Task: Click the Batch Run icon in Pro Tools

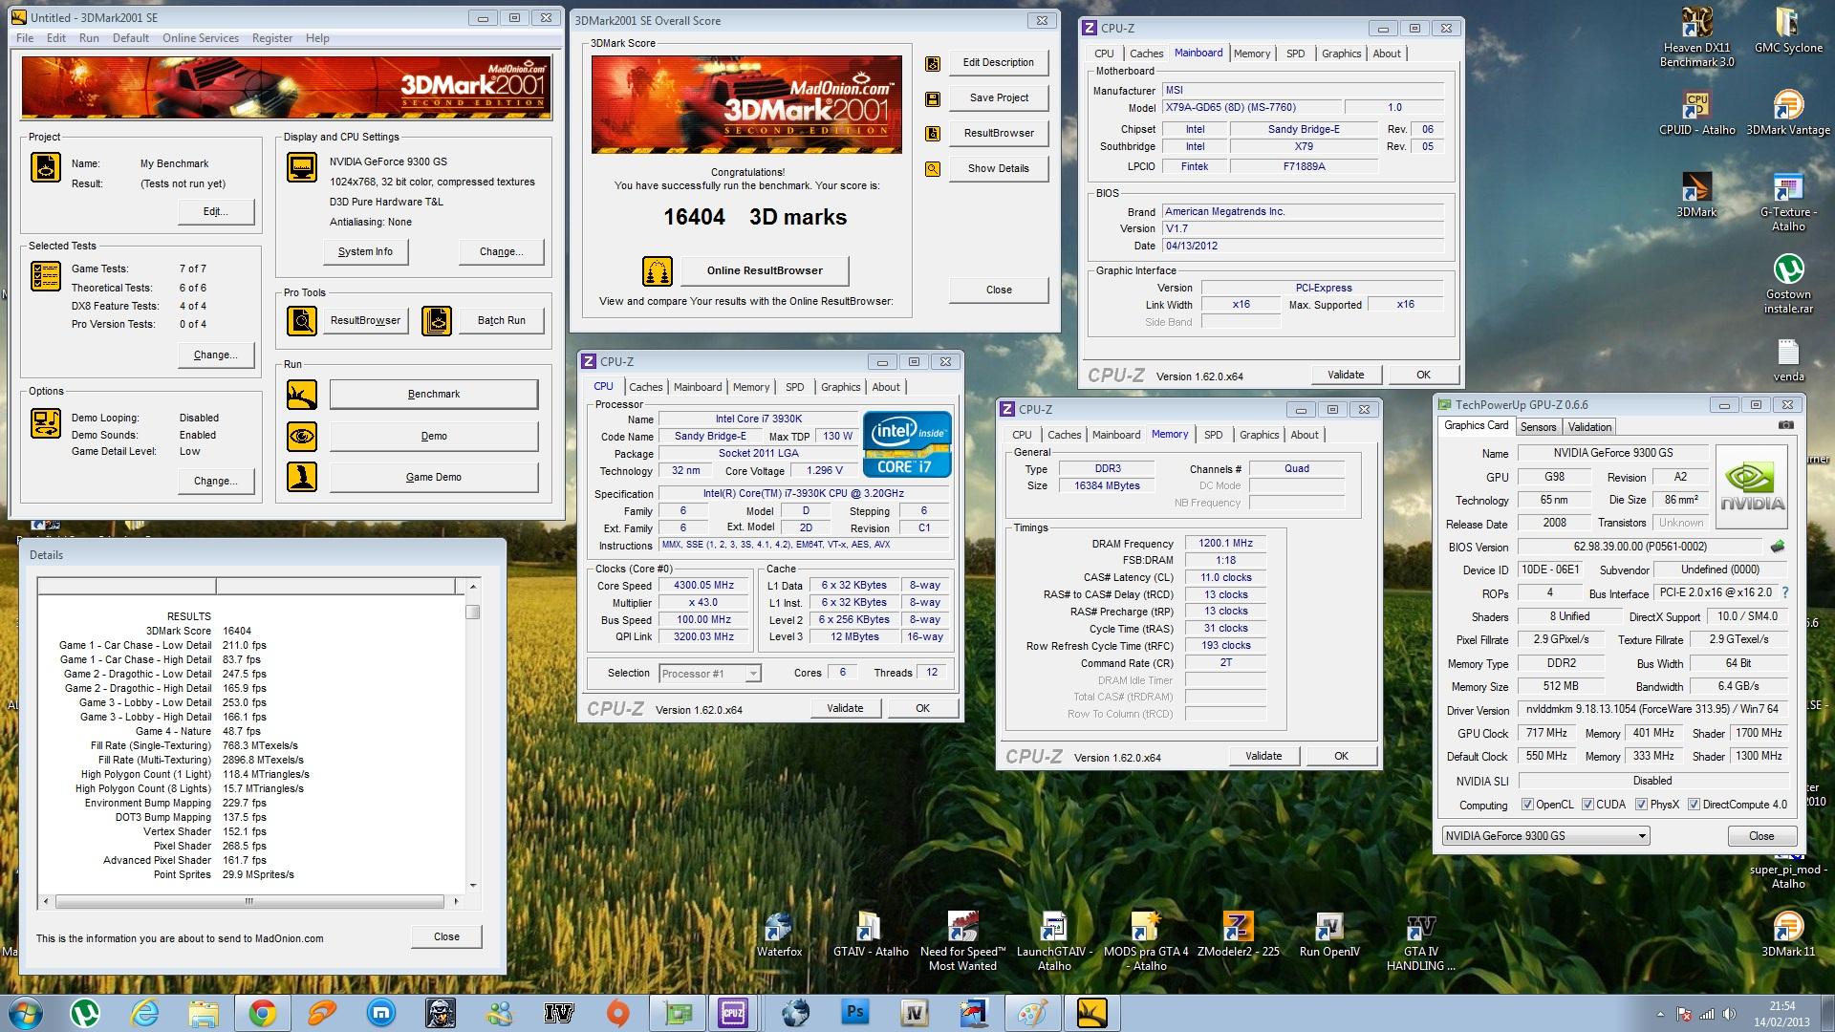Action: coord(437,321)
